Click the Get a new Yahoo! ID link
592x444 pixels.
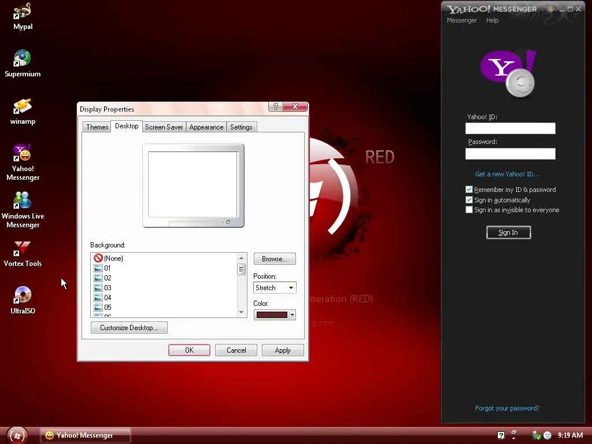click(x=508, y=174)
